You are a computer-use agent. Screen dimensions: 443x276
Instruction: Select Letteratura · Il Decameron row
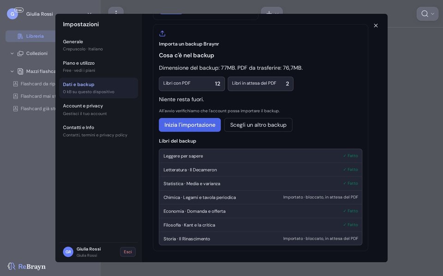coord(260,170)
